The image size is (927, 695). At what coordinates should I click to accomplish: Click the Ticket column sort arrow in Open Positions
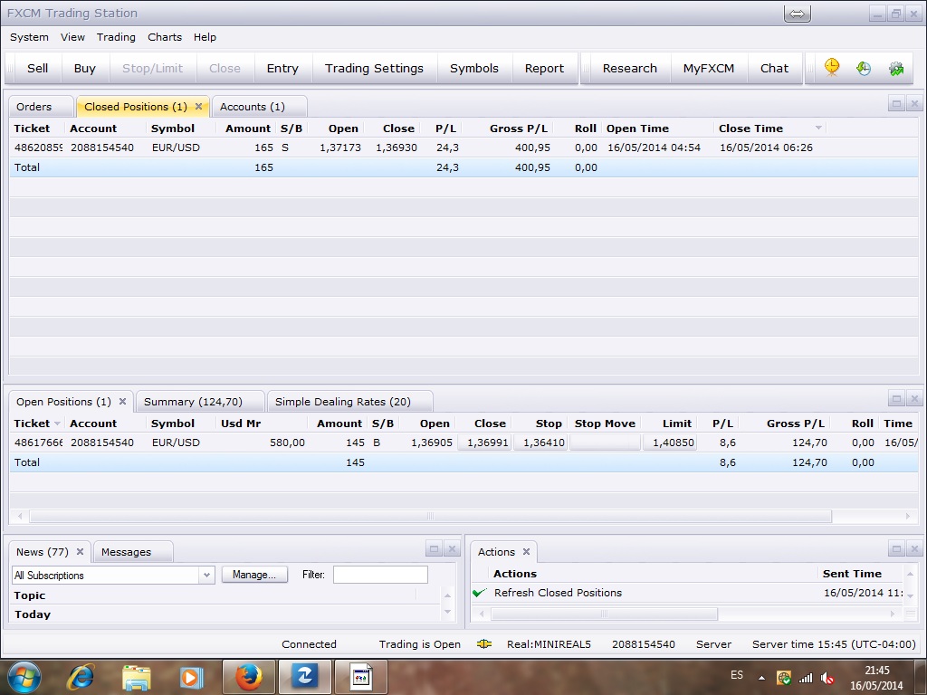[x=57, y=424]
